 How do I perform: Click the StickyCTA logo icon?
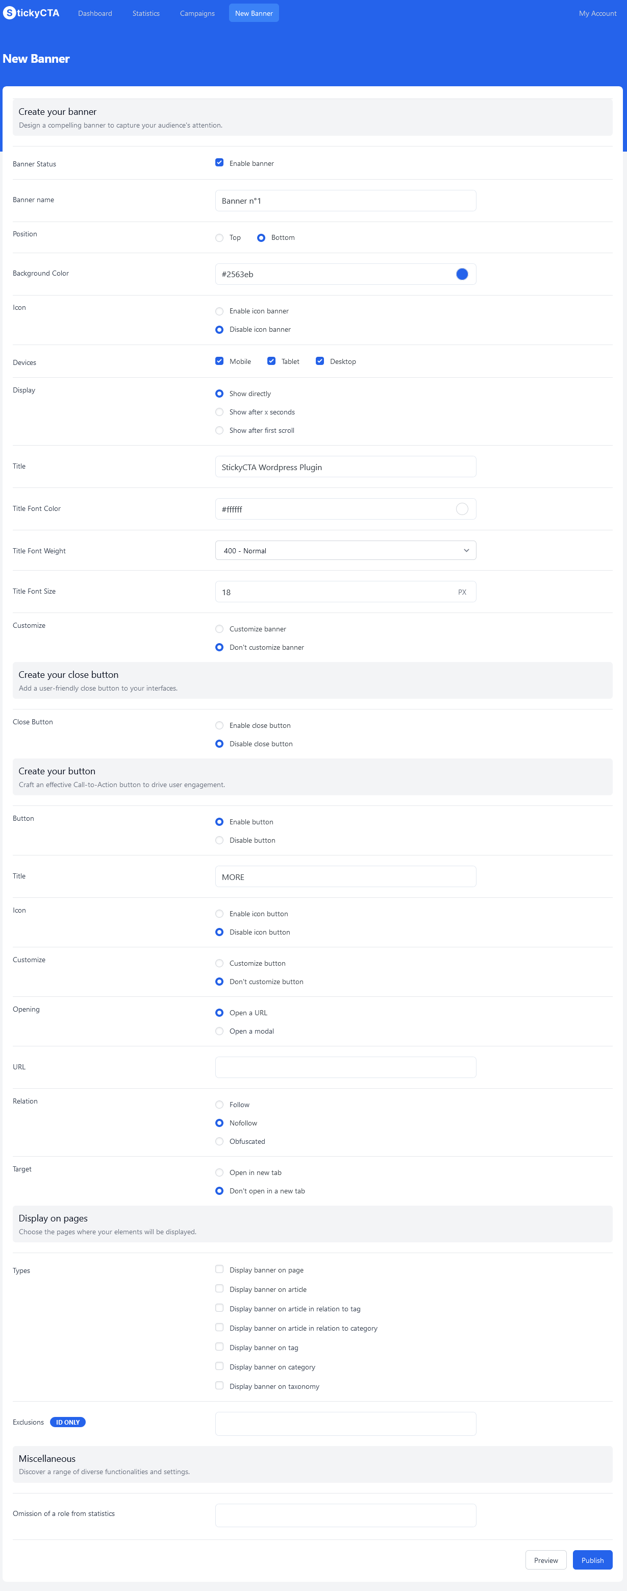(9, 13)
